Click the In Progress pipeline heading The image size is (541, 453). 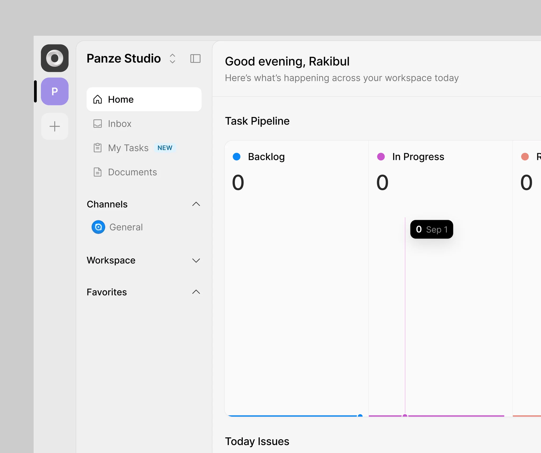point(418,157)
